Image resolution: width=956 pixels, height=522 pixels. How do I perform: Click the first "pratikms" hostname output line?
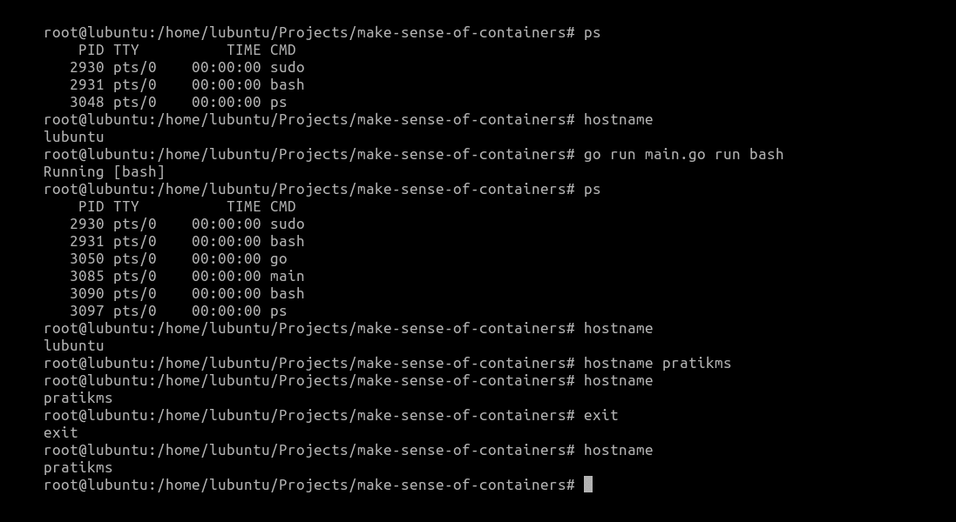pyautogui.click(x=78, y=398)
